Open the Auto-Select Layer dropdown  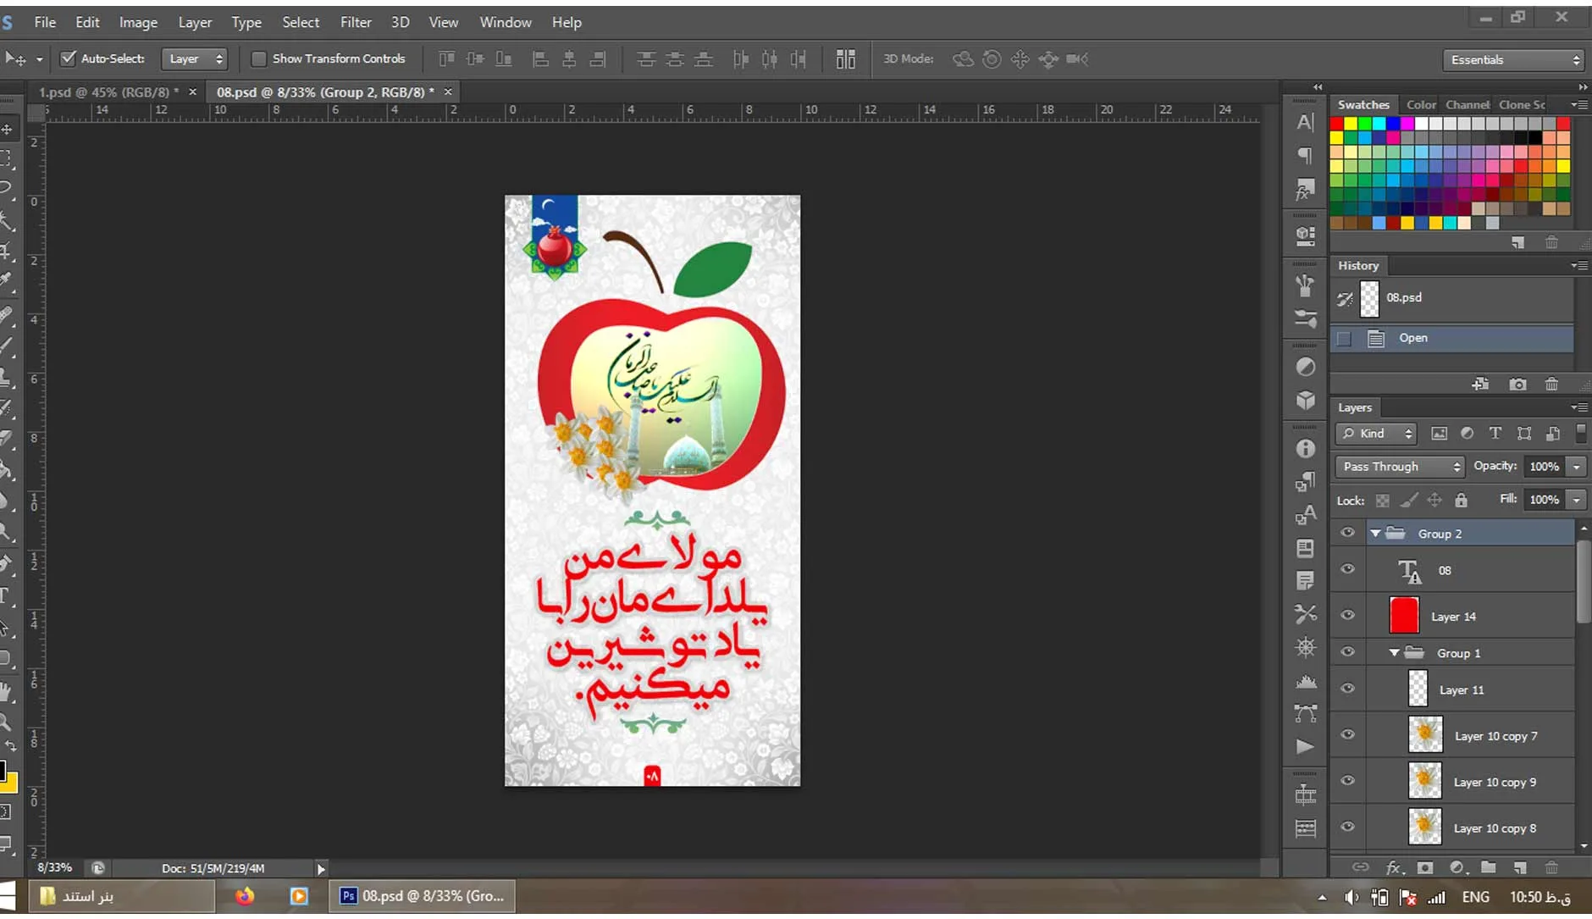pyautogui.click(x=194, y=58)
